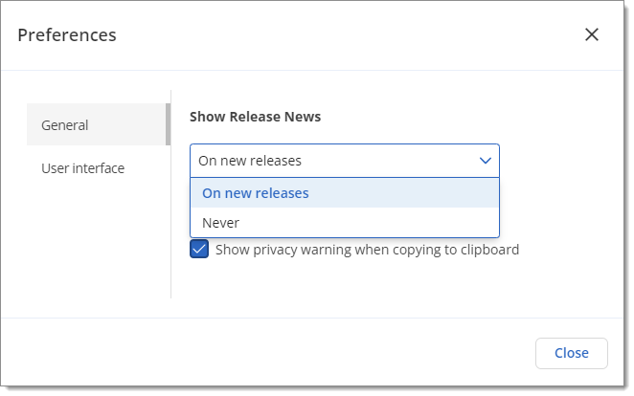Viewport: 634px width, 396px height.
Task: Click the 'On new releases' text in the field
Action: coord(250,161)
